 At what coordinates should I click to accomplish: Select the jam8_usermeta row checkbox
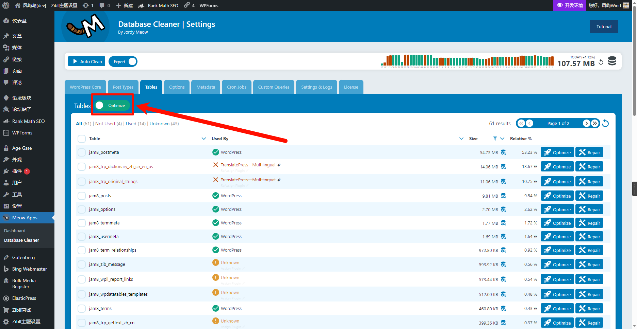click(82, 236)
